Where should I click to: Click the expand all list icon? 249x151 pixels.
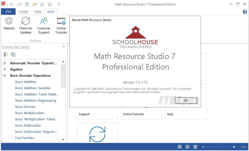click(13, 54)
